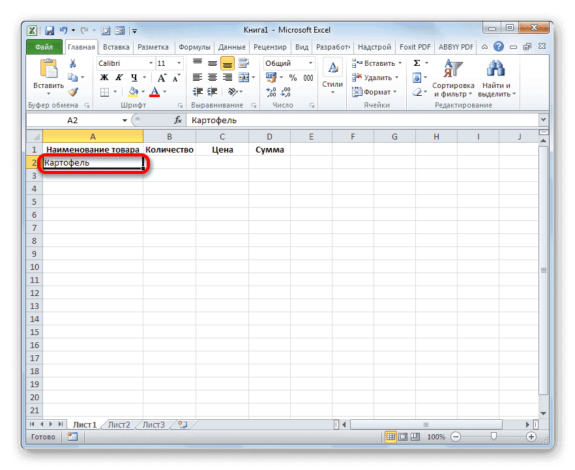
Task: Toggle center text alignment
Action: (x=213, y=77)
